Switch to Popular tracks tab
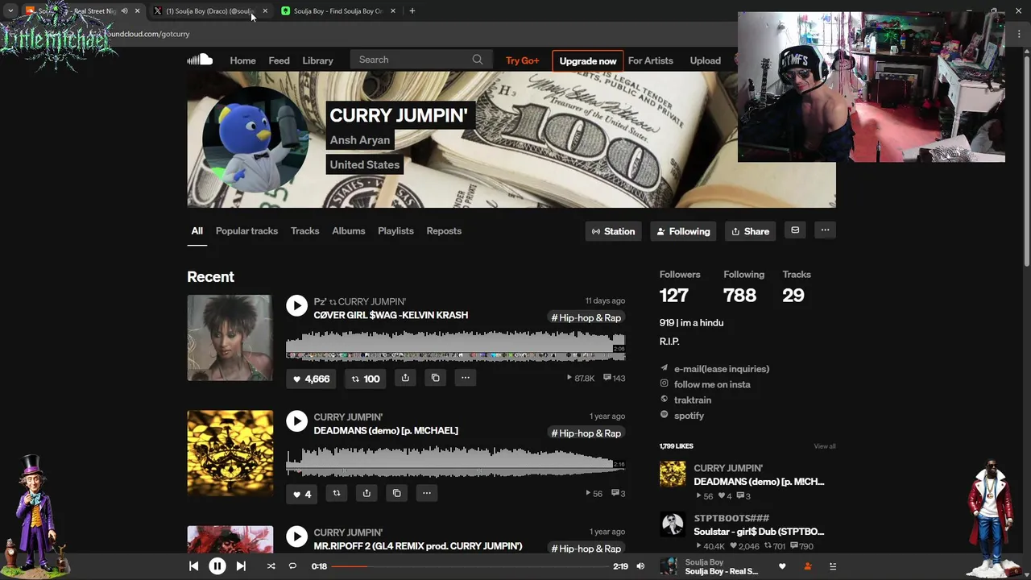The width and height of the screenshot is (1031, 580). 246,230
